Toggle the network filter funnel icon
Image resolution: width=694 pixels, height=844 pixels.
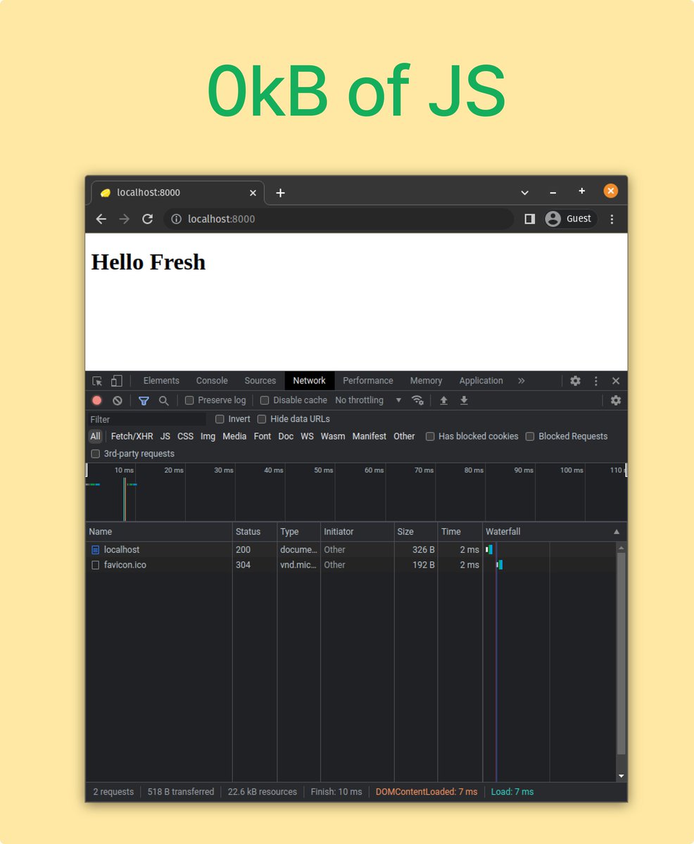click(x=144, y=400)
